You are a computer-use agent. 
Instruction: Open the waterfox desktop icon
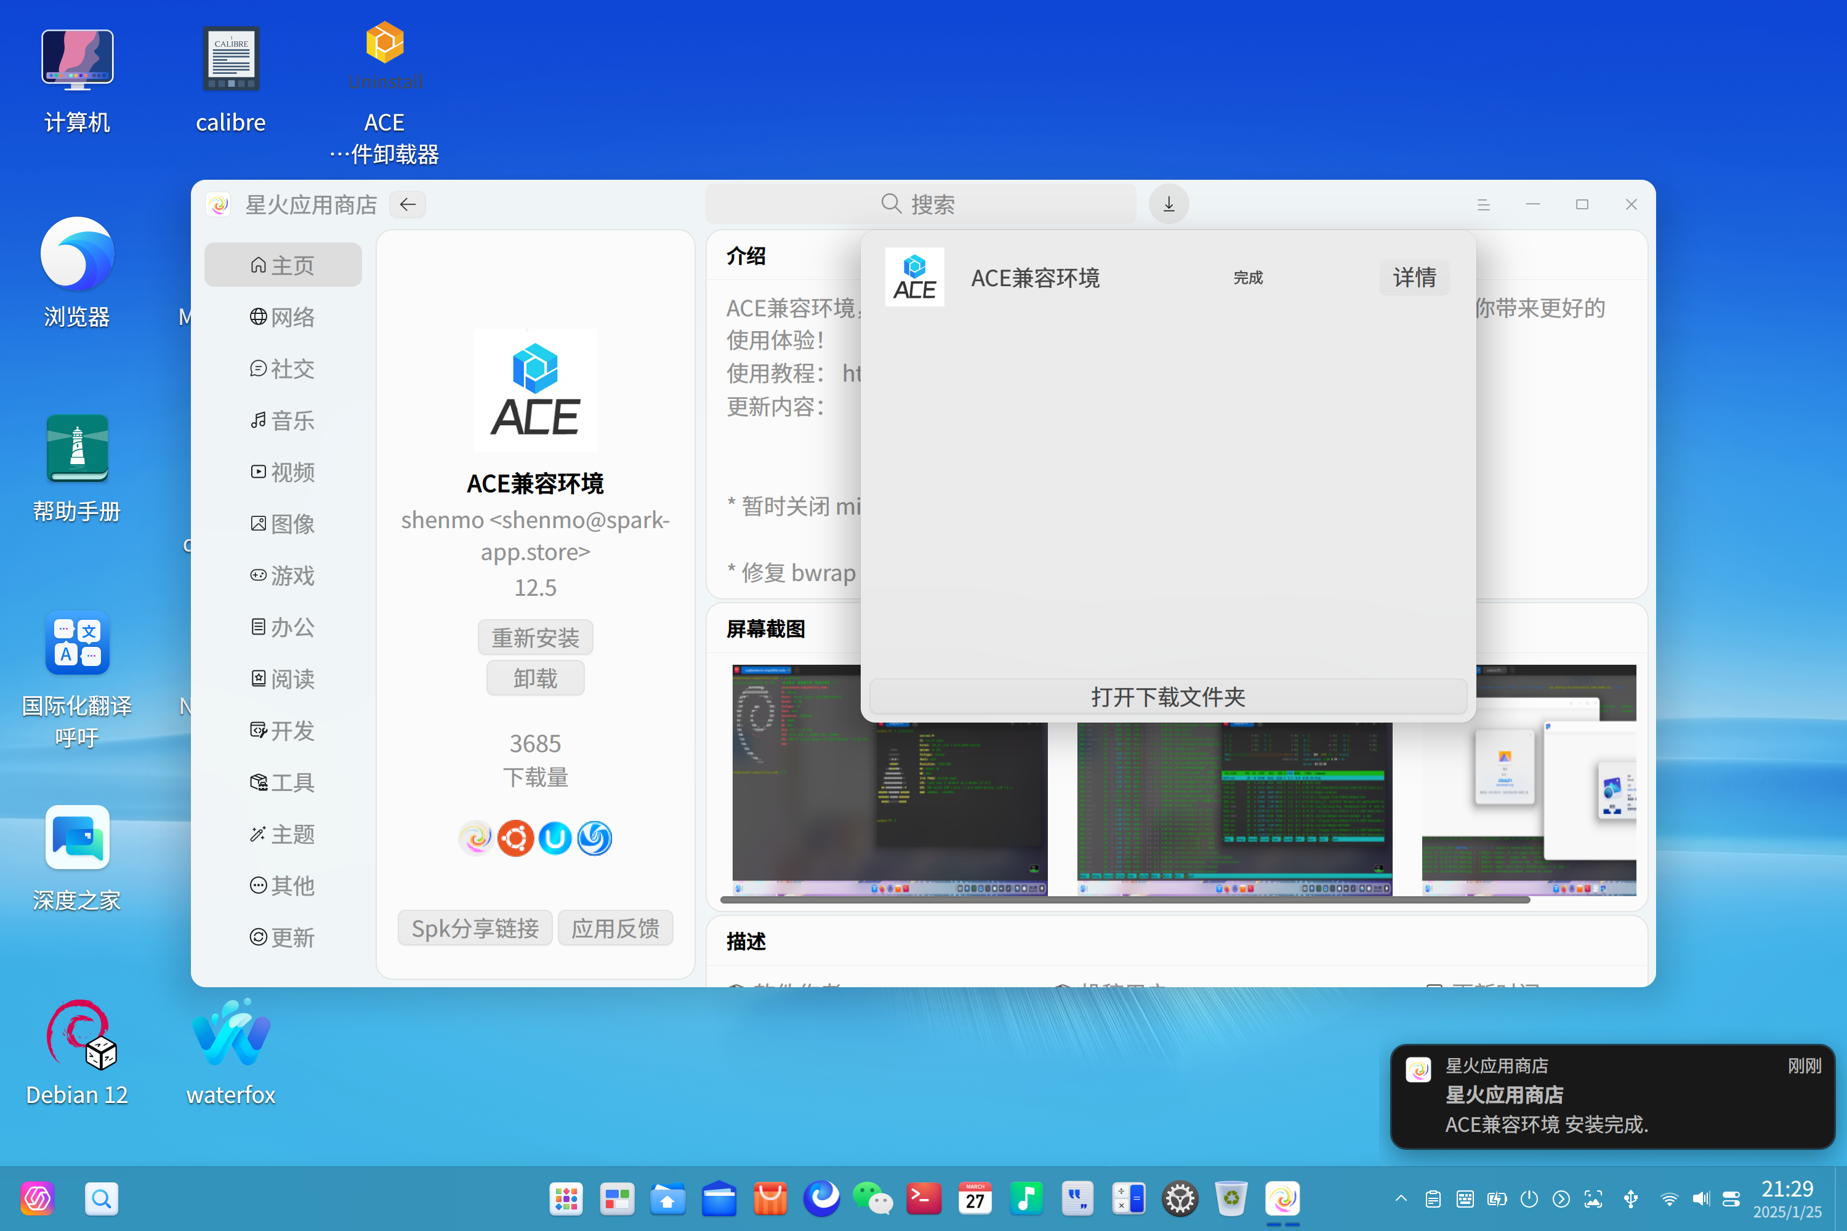[x=231, y=1053]
